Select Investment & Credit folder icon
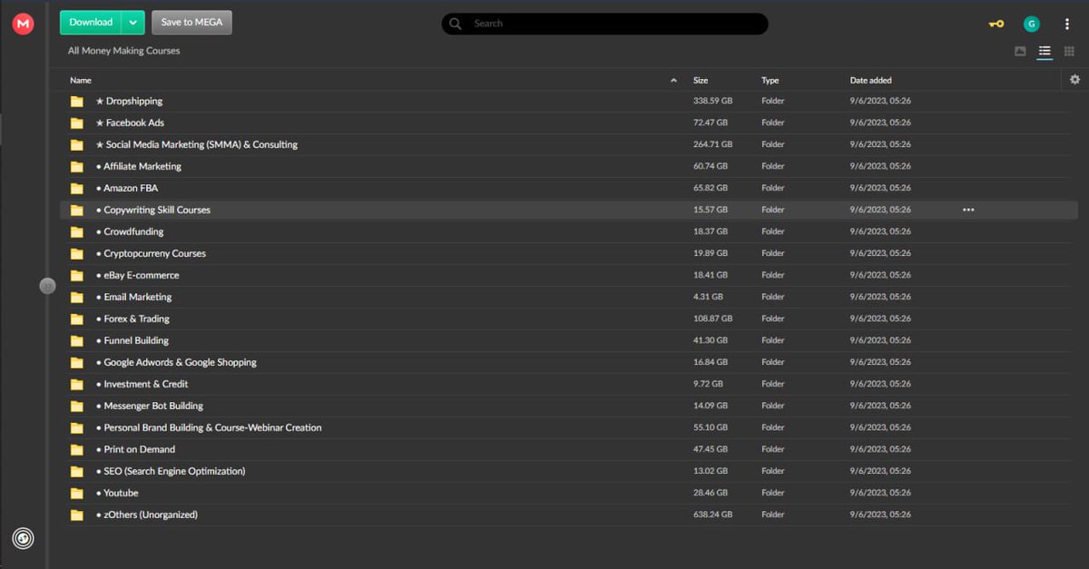 pos(77,385)
